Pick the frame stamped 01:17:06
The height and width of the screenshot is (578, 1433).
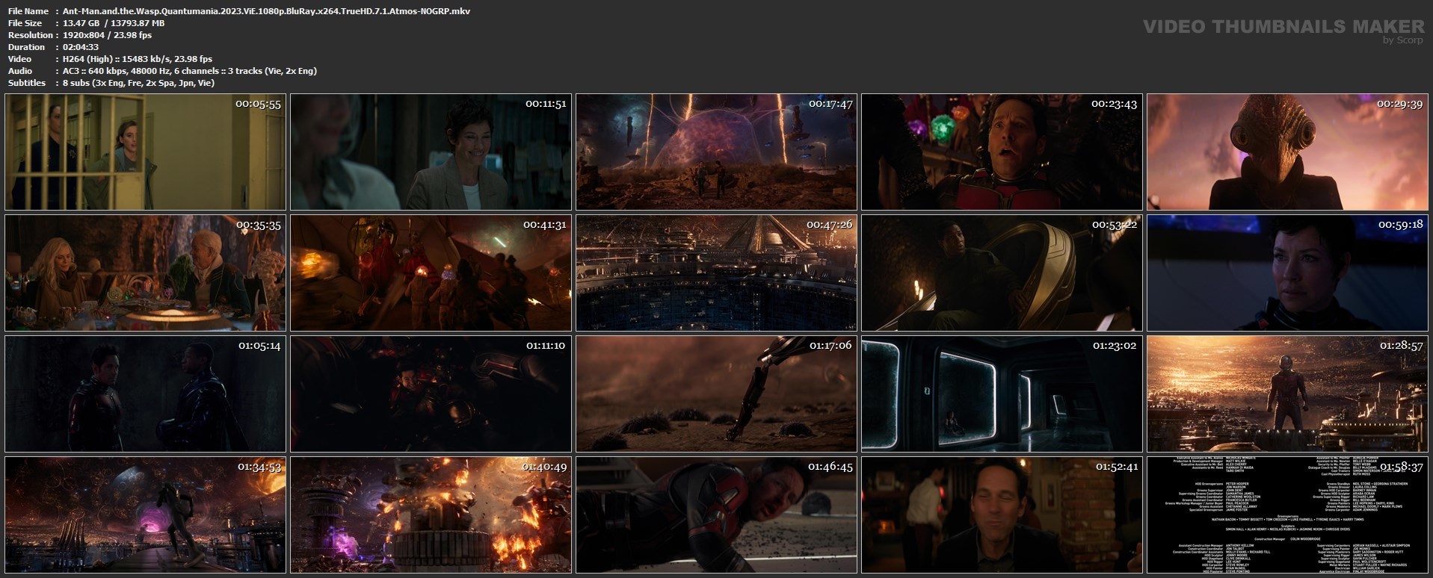point(716,394)
